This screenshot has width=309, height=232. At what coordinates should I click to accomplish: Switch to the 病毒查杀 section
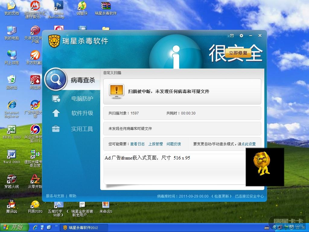pos(83,80)
